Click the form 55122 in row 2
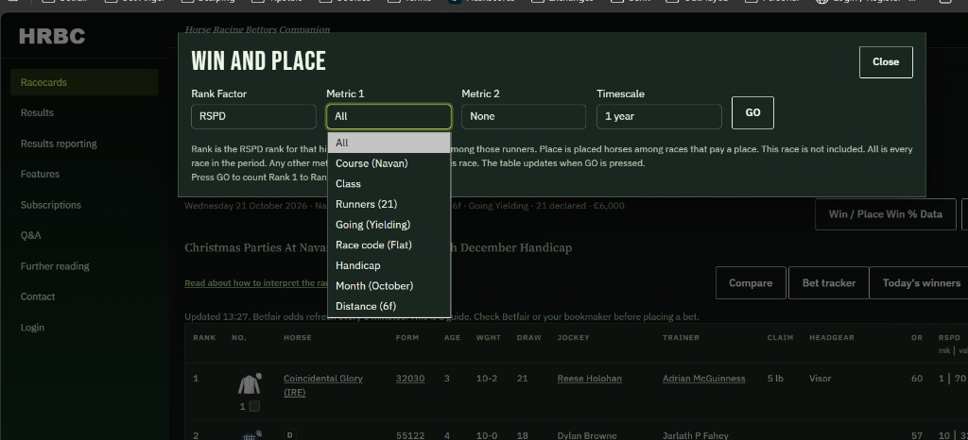968x440 pixels. [410, 435]
